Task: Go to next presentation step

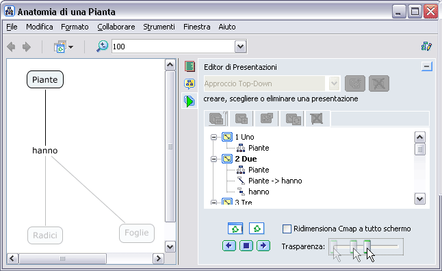Action: point(263,246)
